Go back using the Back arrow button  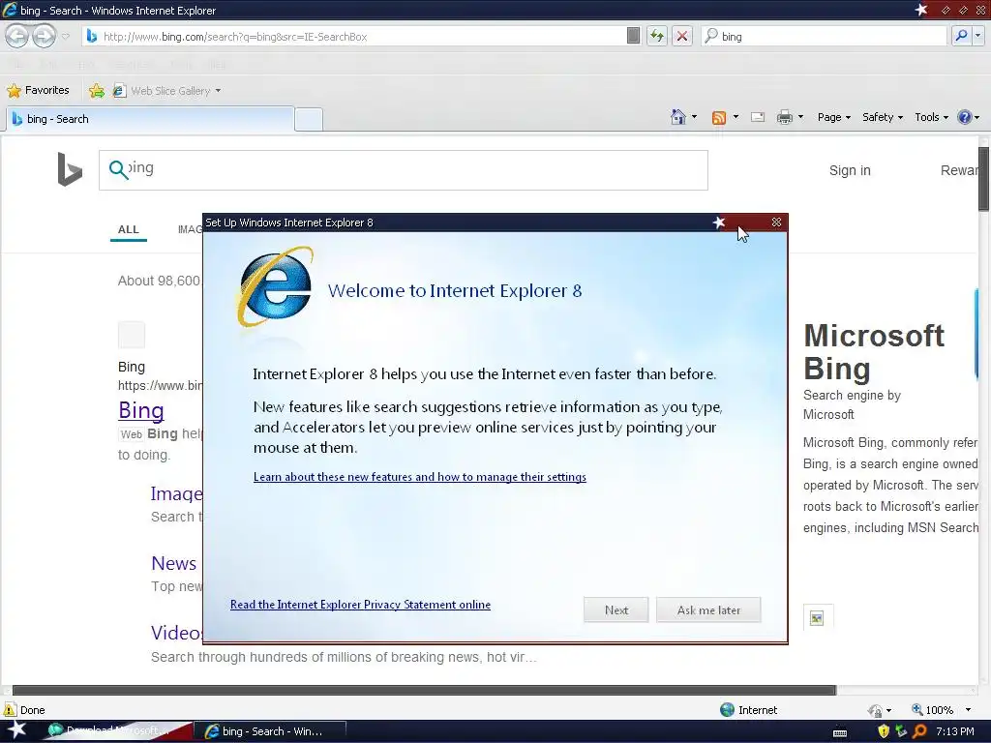17,36
